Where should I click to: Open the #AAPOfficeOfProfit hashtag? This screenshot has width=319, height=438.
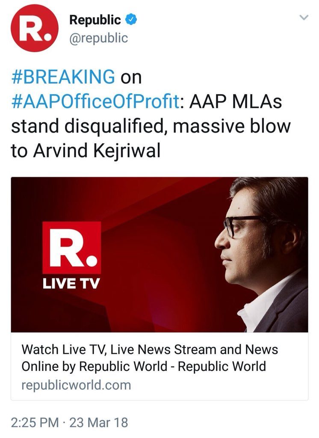[x=95, y=101]
